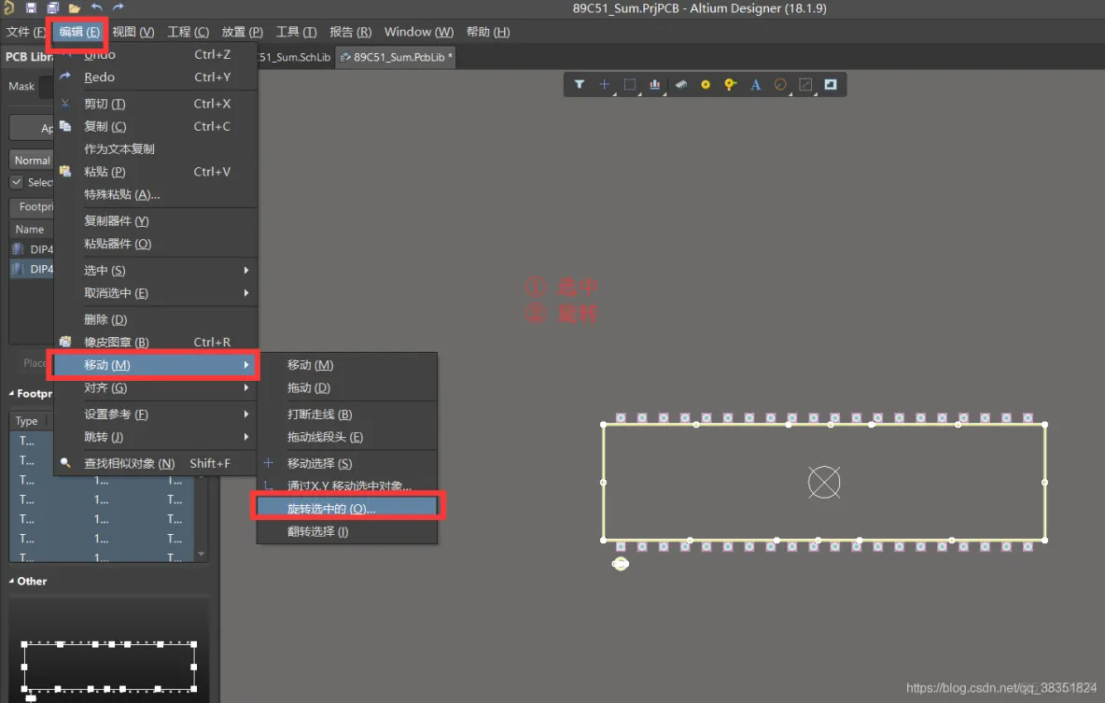Choose 粘贴器件 (O) menu item
Screen dimensions: 1105x703
[x=155, y=244]
